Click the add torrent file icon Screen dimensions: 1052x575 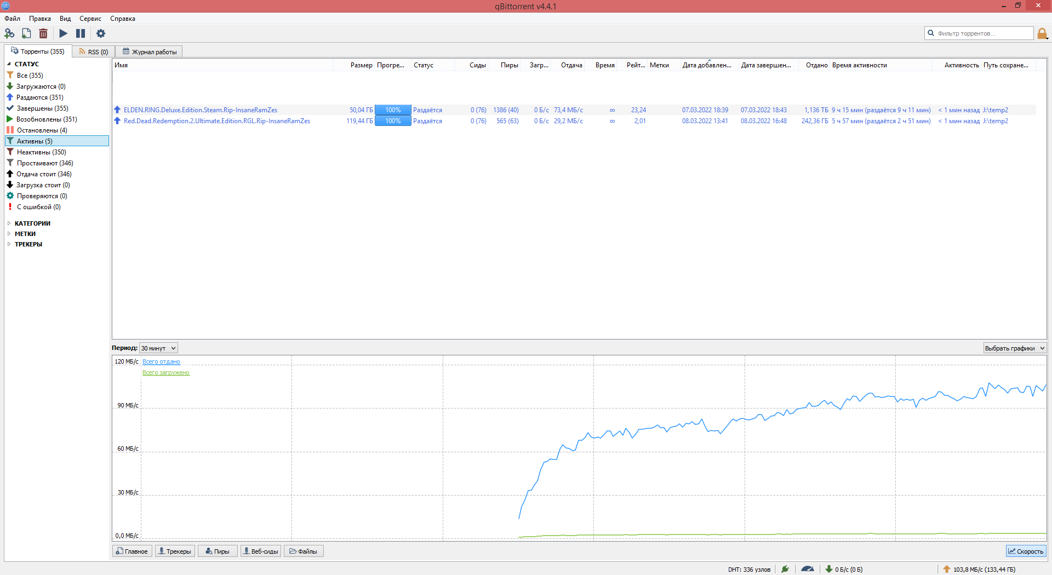(26, 33)
